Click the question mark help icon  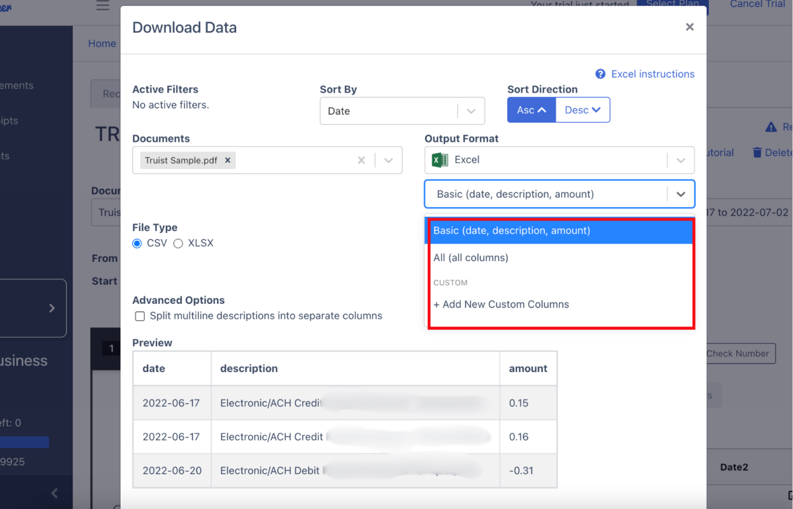pyautogui.click(x=600, y=74)
